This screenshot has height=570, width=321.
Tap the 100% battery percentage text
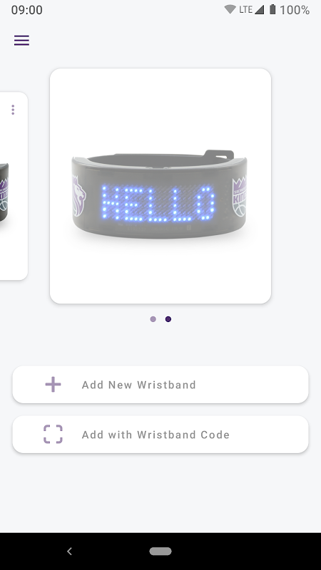pyautogui.click(x=295, y=10)
